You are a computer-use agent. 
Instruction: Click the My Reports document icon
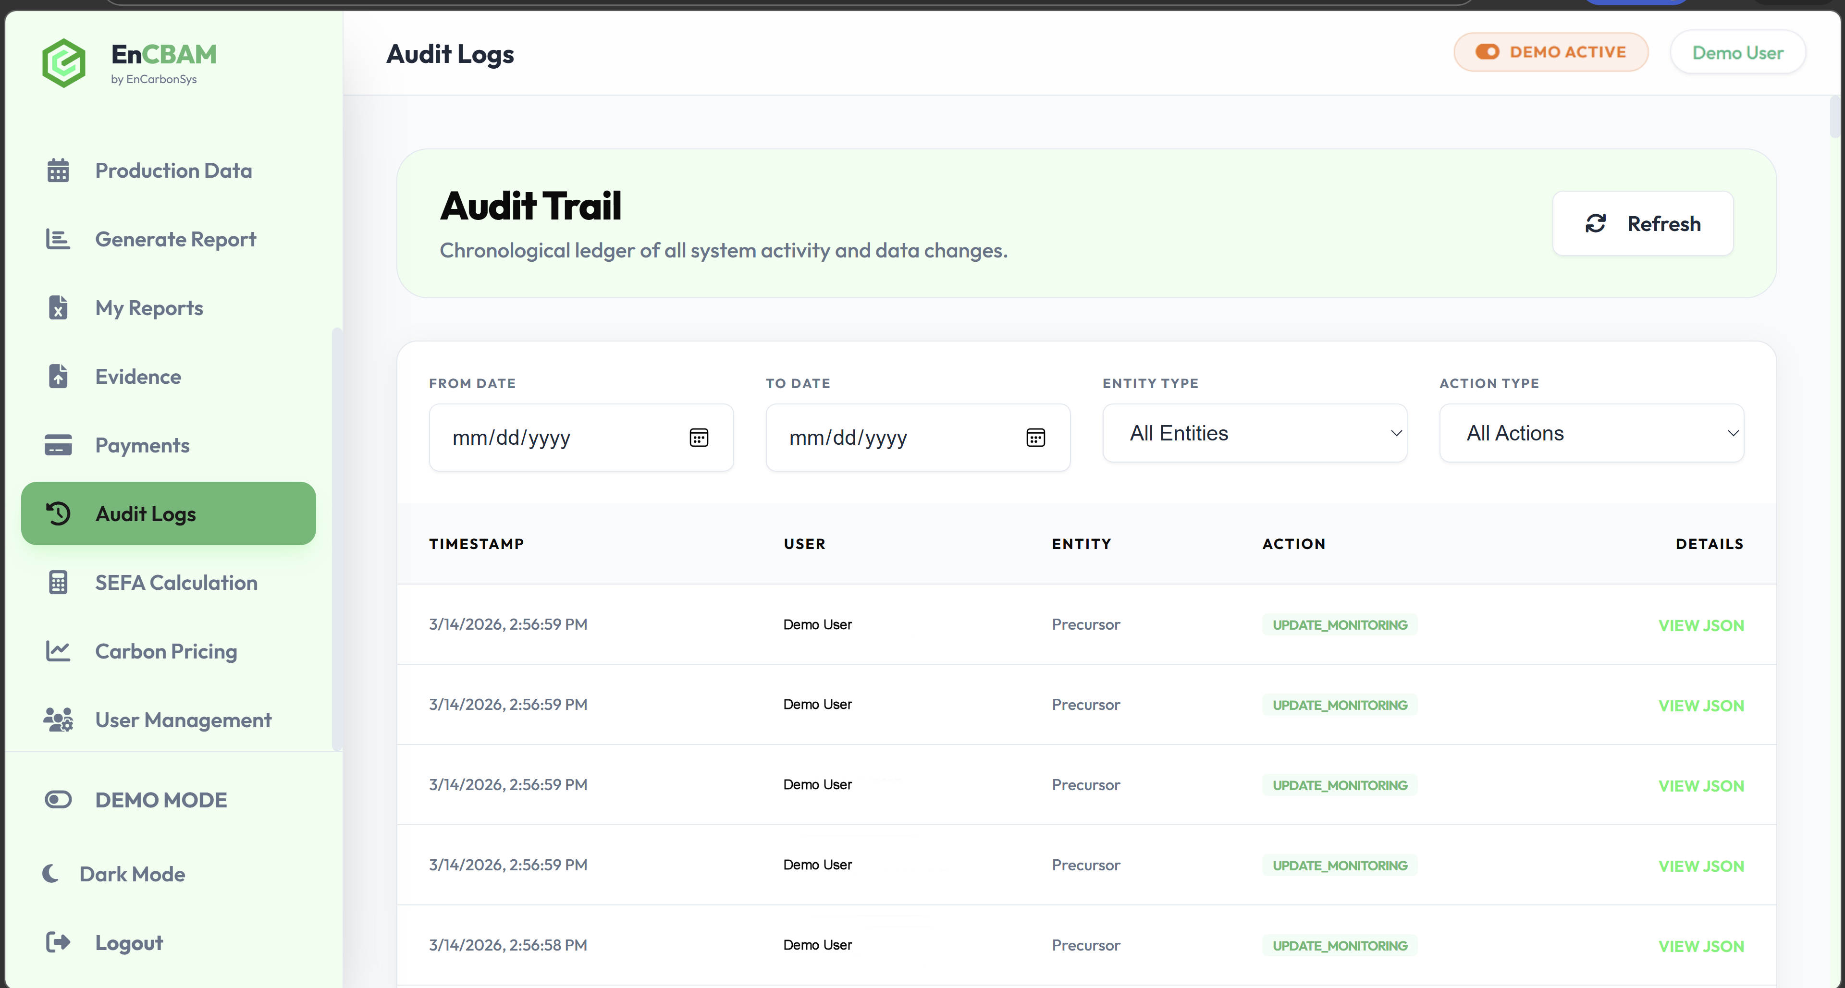[x=58, y=307]
